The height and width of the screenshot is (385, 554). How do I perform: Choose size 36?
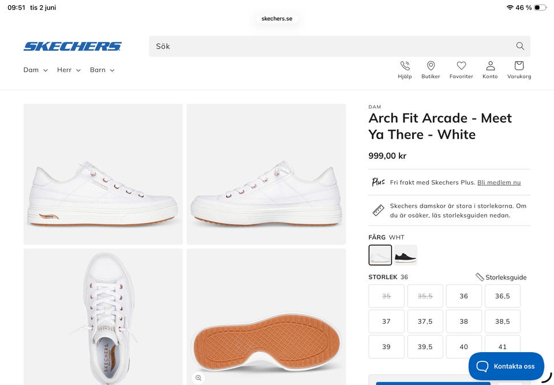click(x=463, y=296)
